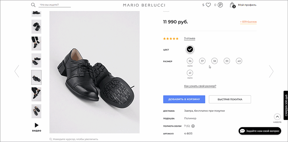Click the НАВЕРХ up arrow icon

point(277,116)
